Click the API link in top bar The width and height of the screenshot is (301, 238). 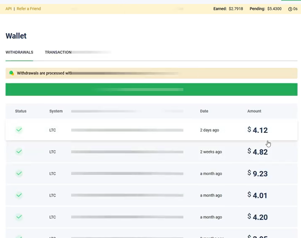(8, 9)
